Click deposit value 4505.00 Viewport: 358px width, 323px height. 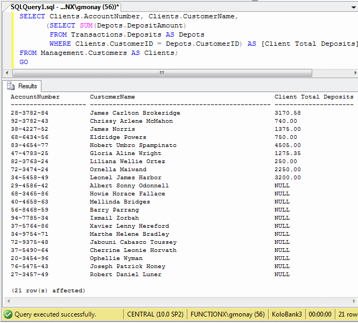(x=287, y=145)
